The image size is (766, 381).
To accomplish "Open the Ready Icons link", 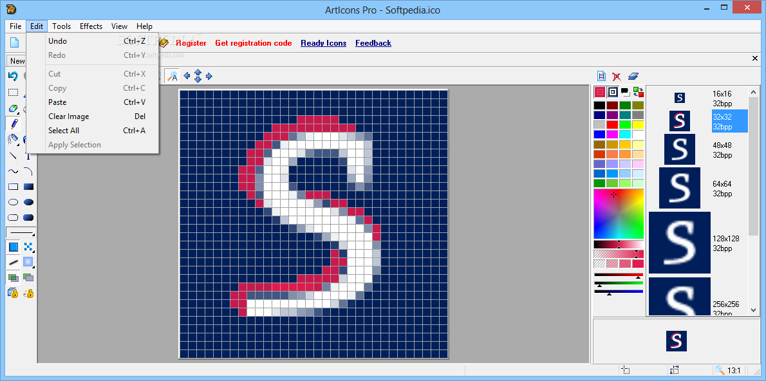I will [x=323, y=43].
